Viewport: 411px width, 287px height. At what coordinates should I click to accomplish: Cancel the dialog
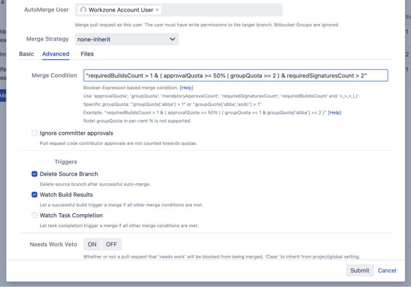(x=387, y=270)
